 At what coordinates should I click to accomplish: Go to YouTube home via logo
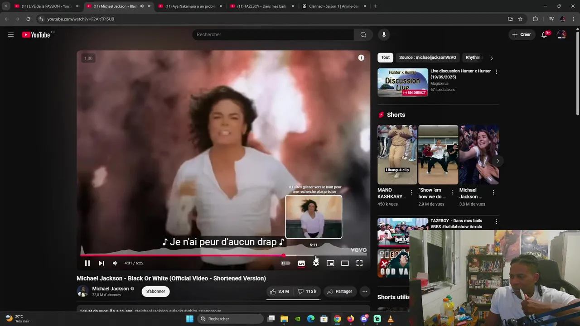coord(36,35)
